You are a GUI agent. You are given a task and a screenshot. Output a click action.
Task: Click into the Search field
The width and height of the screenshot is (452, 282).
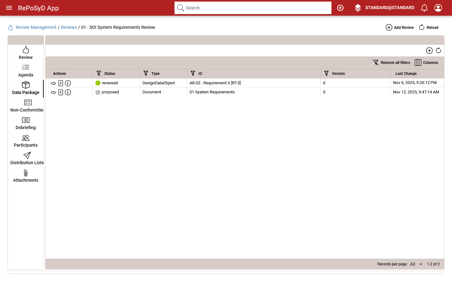coord(256,8)
